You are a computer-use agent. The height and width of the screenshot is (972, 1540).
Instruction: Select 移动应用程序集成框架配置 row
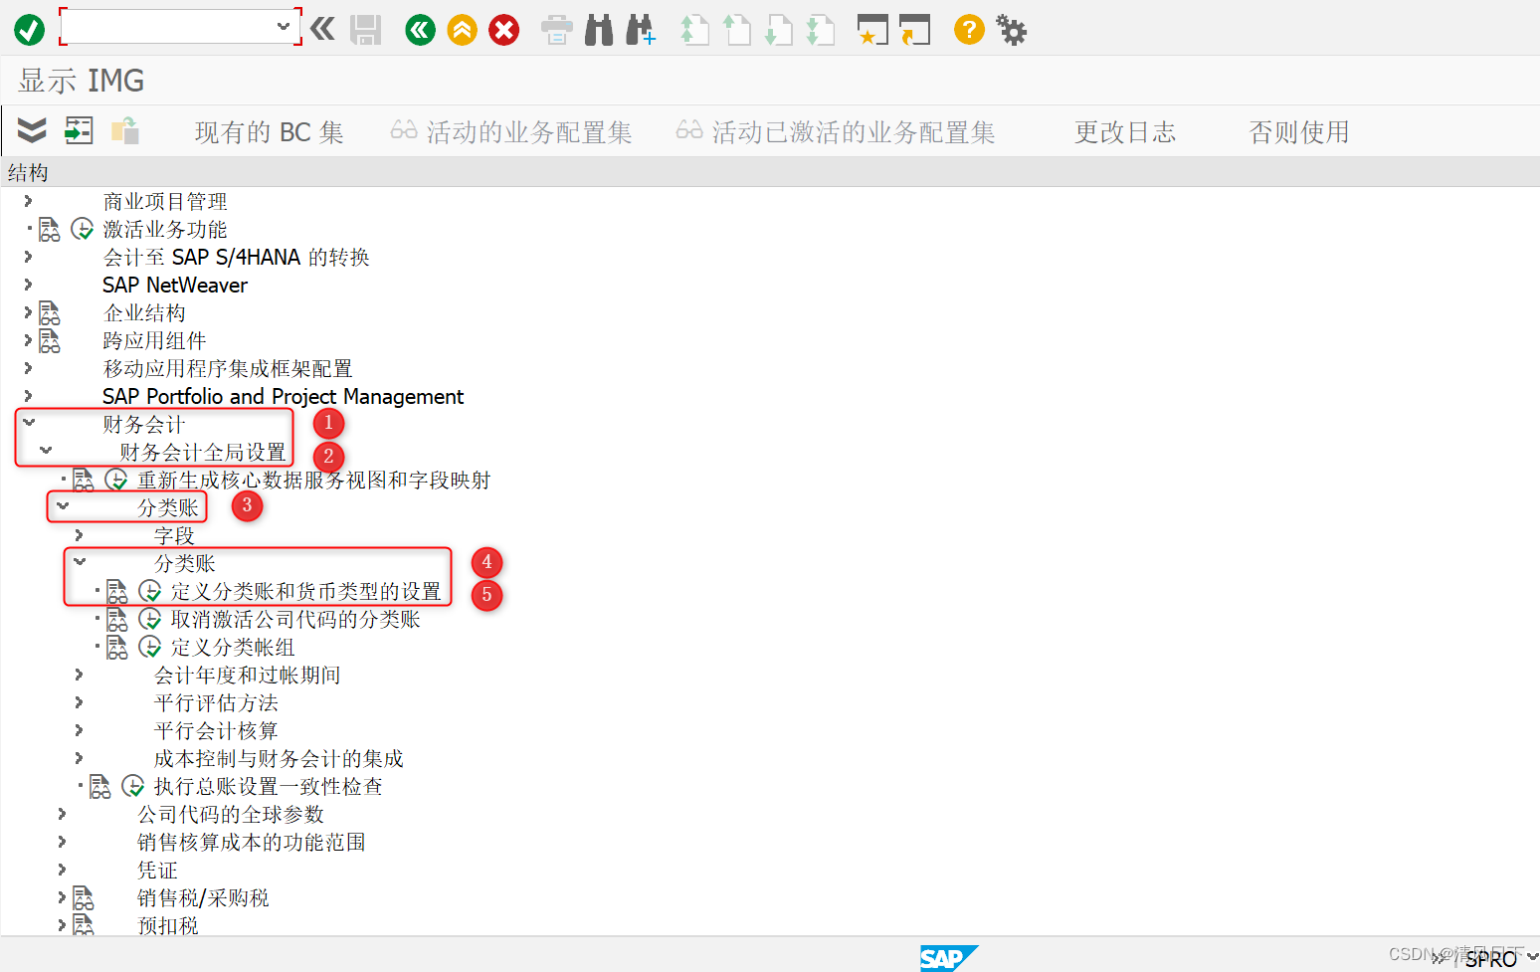coord(228,368)
